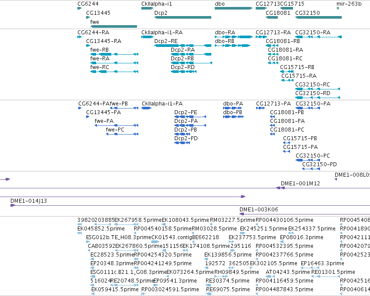Select the 'EK045852.5prime' EST label

coord(101,229)
